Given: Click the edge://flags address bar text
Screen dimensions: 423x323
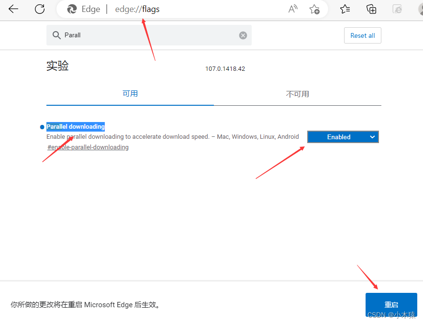Looking at the screenshot, I should coord(137,9).
